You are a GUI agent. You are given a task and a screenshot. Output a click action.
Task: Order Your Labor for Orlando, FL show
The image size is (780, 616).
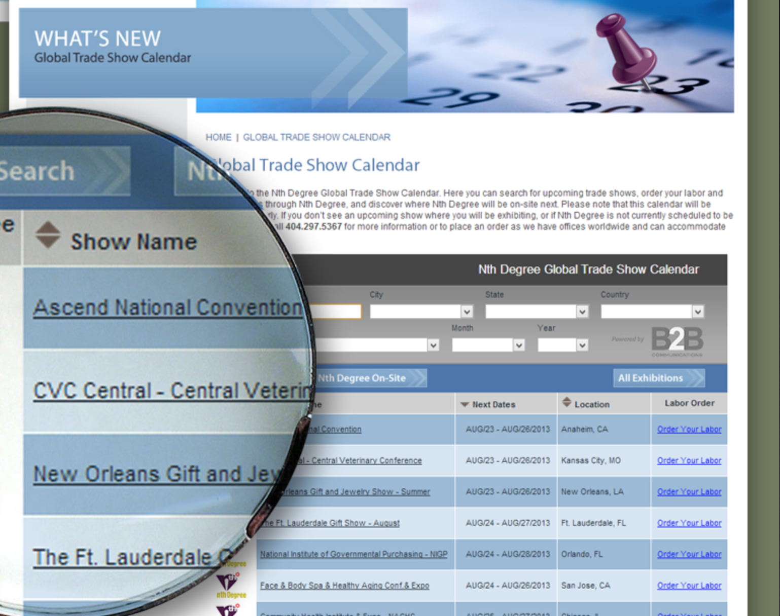tap(689, 555)
